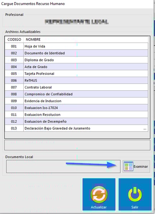155x214 pixels.
Task: Open the ellipsis on Declaración Bajo Gravedad row
Action: point(145,129)
